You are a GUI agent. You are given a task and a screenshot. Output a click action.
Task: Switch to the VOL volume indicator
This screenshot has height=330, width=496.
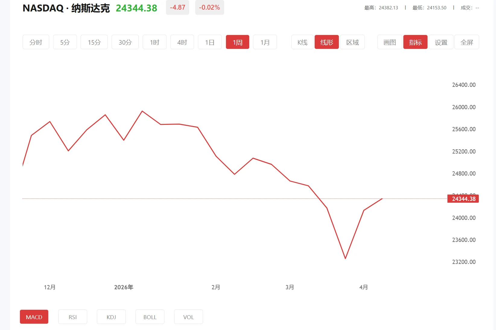[x=188, y=317]
